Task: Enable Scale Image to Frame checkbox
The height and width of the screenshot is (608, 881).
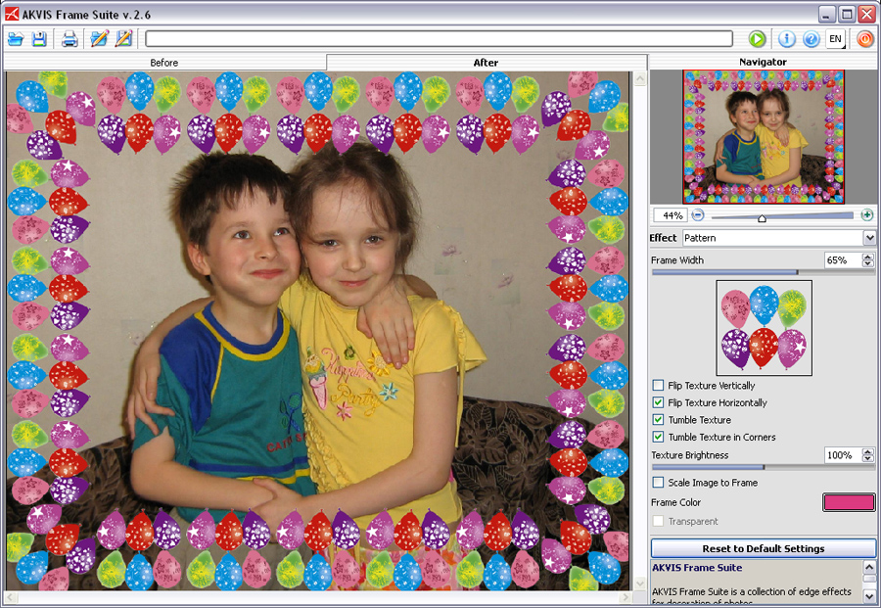Action: click(658, 482)
